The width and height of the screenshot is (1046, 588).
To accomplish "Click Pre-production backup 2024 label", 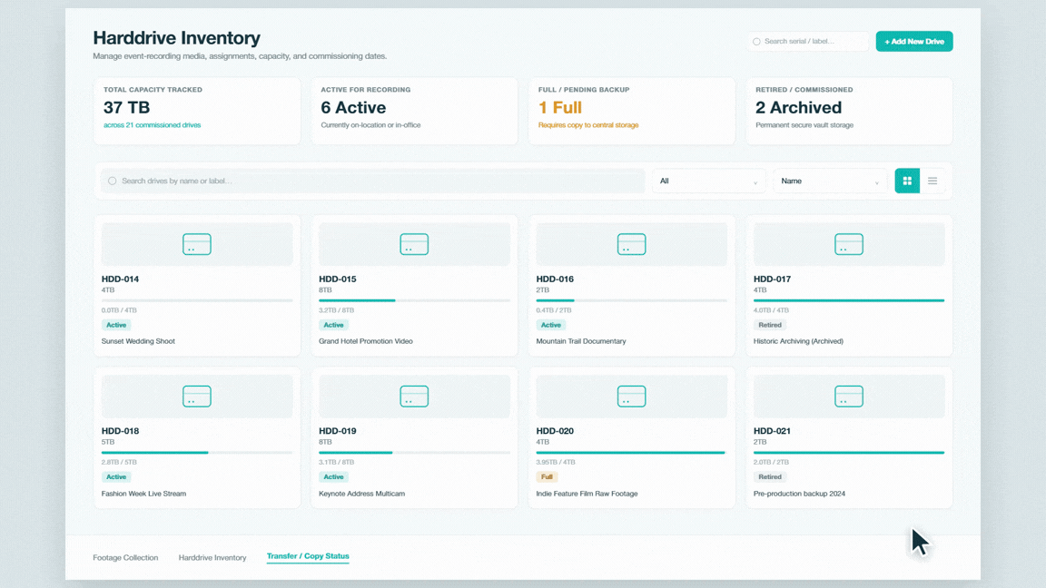I will (x=799, y=494).
